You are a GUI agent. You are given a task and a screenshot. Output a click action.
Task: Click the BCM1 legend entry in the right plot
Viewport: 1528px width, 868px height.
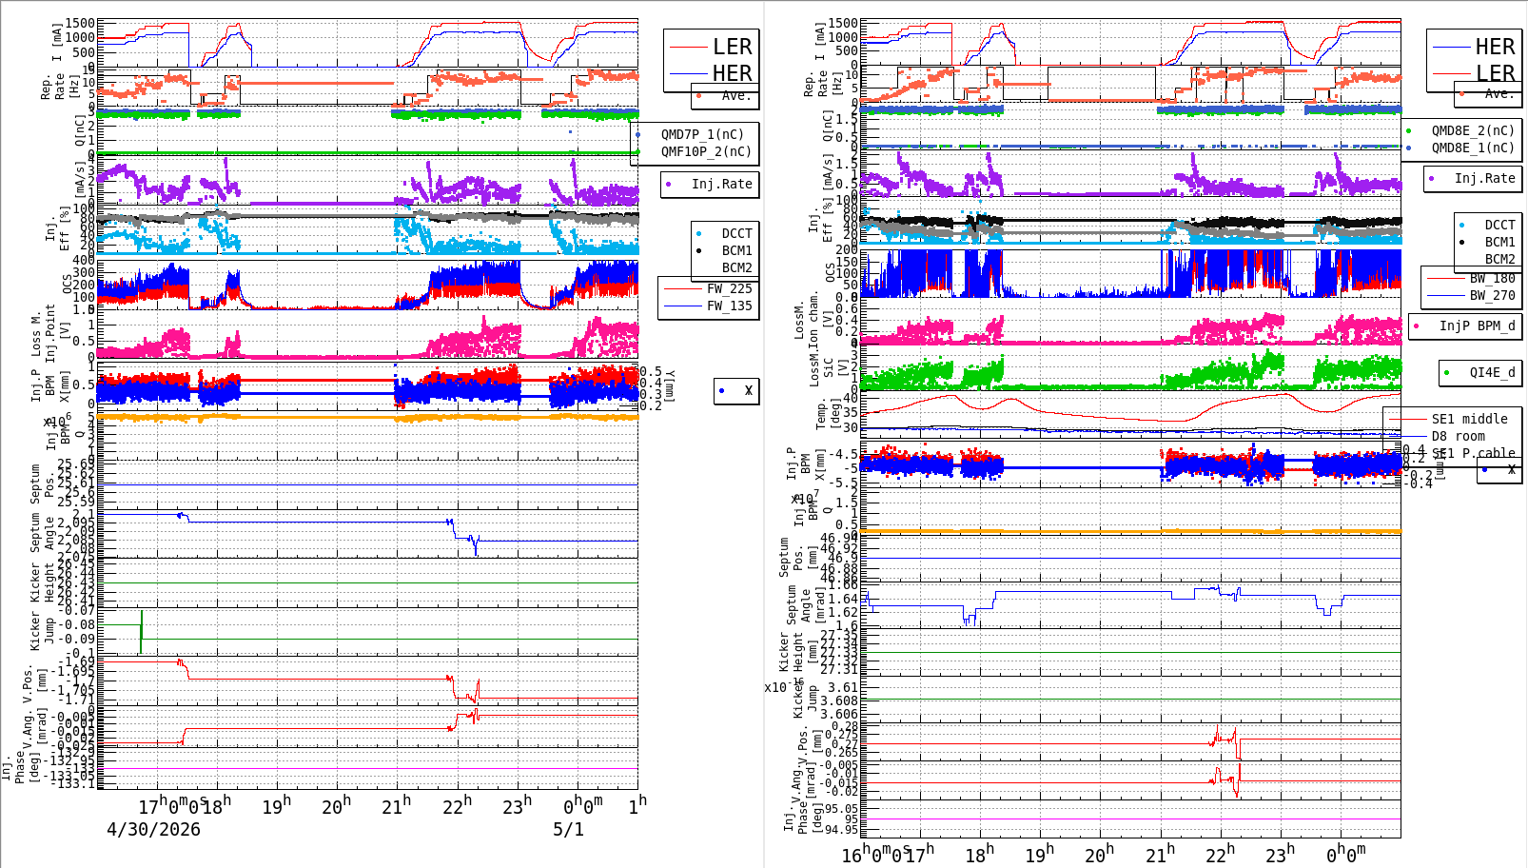coord(1499,242)
